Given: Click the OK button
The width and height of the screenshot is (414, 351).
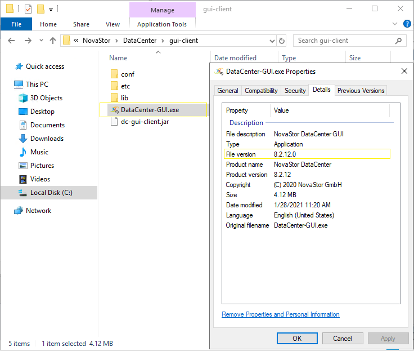Looking at the screenshot, I should click(297, 338).
